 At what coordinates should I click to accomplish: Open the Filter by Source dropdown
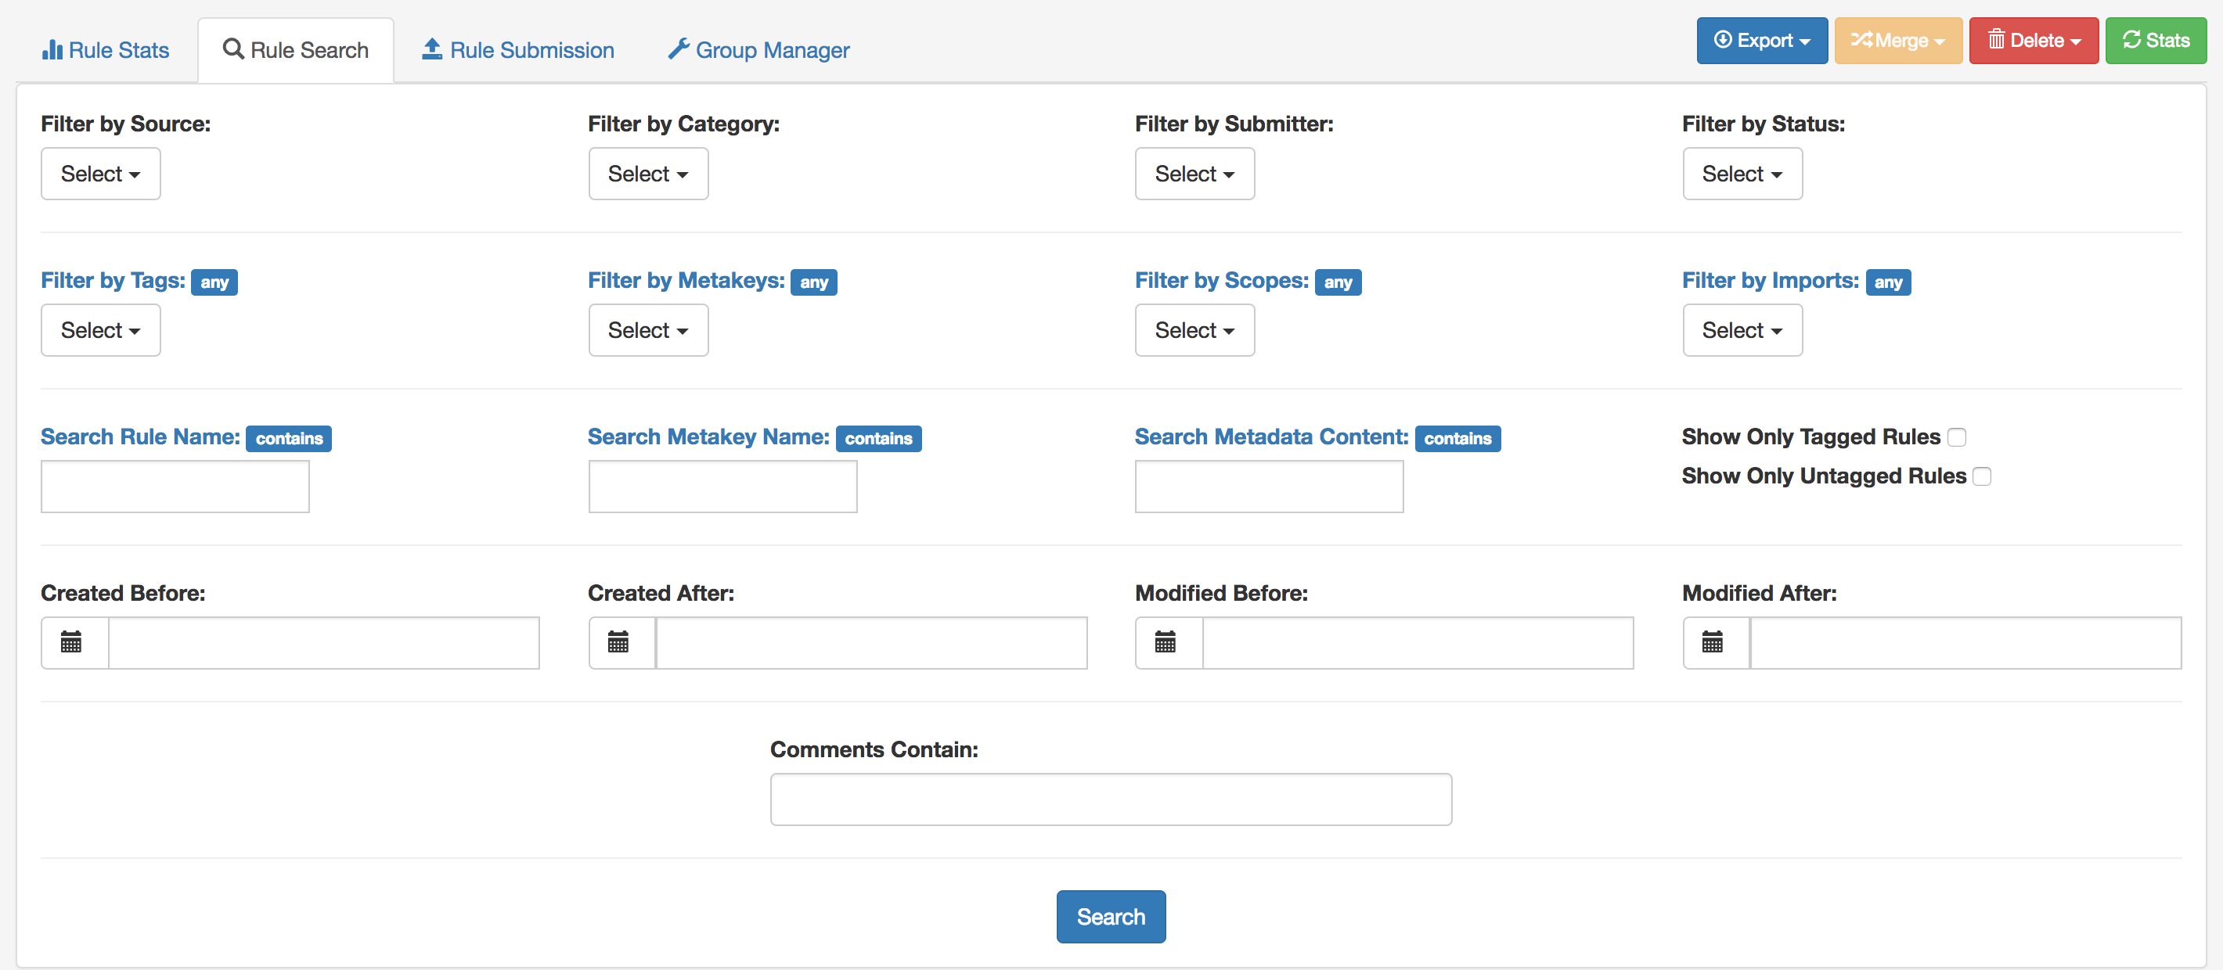click(x=100, y=174)
